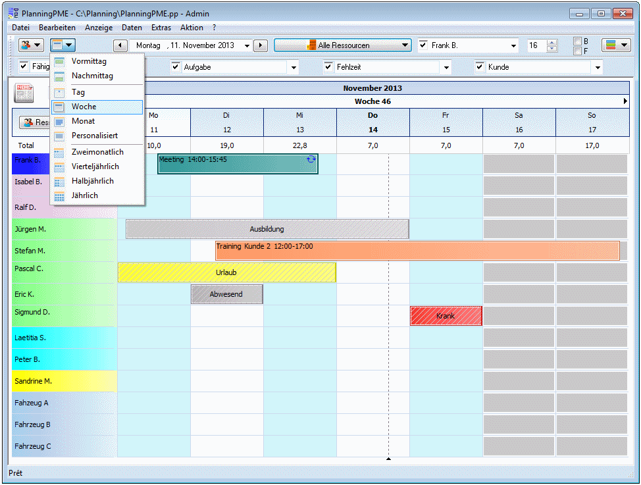The width and height of the screenshot is (641, 485).
Task: Click the arrow to scroll to next week
Action: 625,101
